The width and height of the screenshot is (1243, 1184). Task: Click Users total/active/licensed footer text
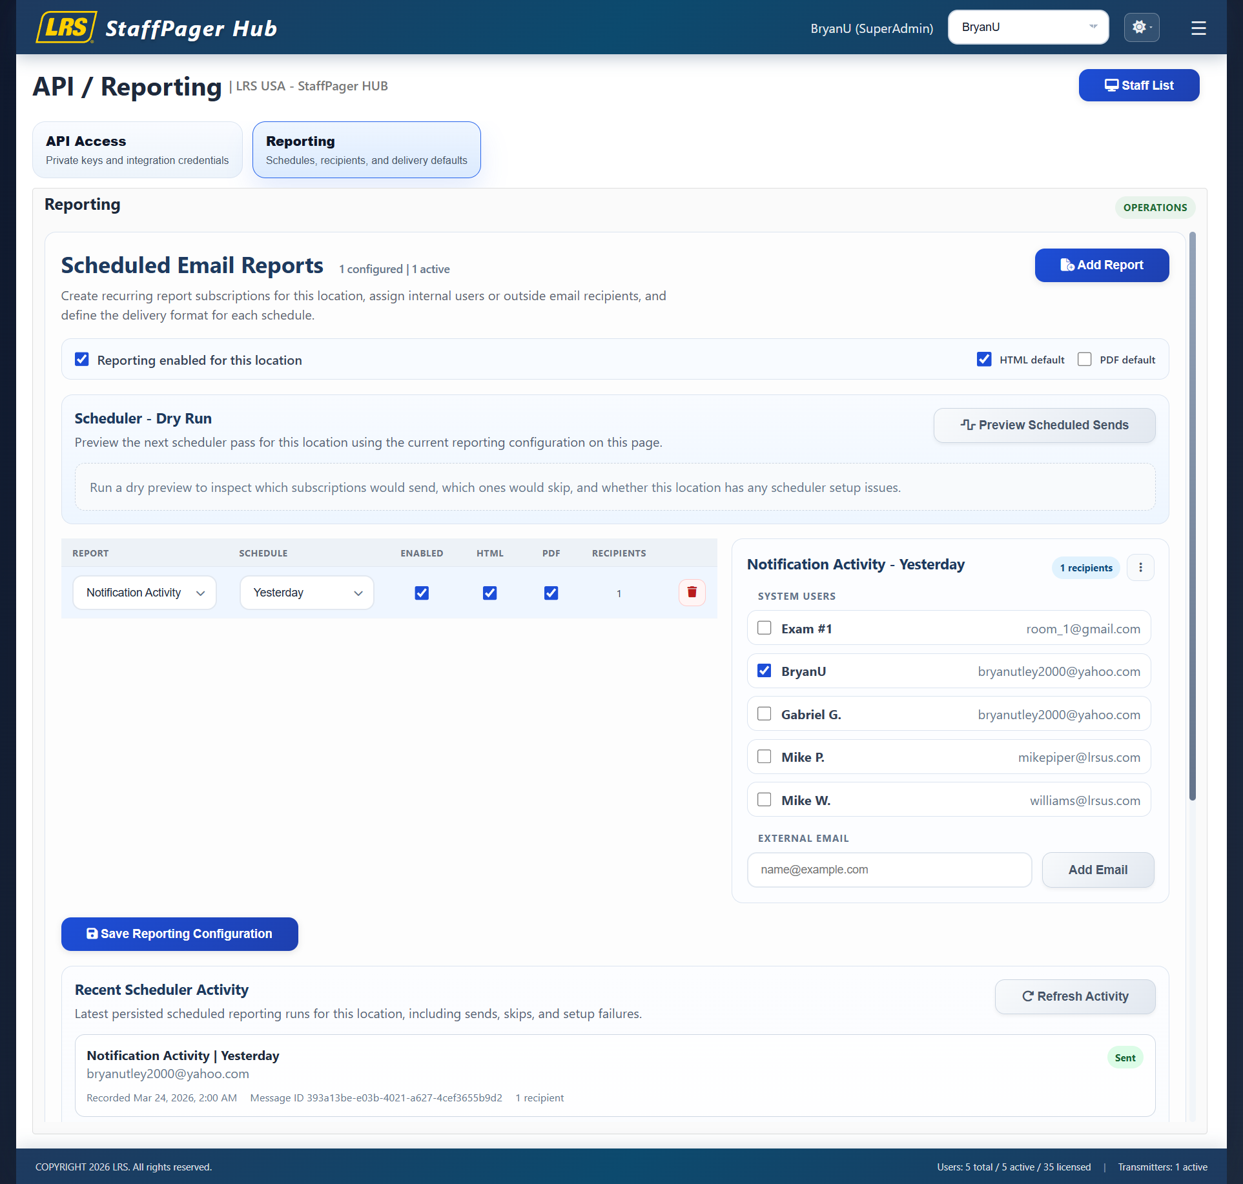click(1014, 1167)
